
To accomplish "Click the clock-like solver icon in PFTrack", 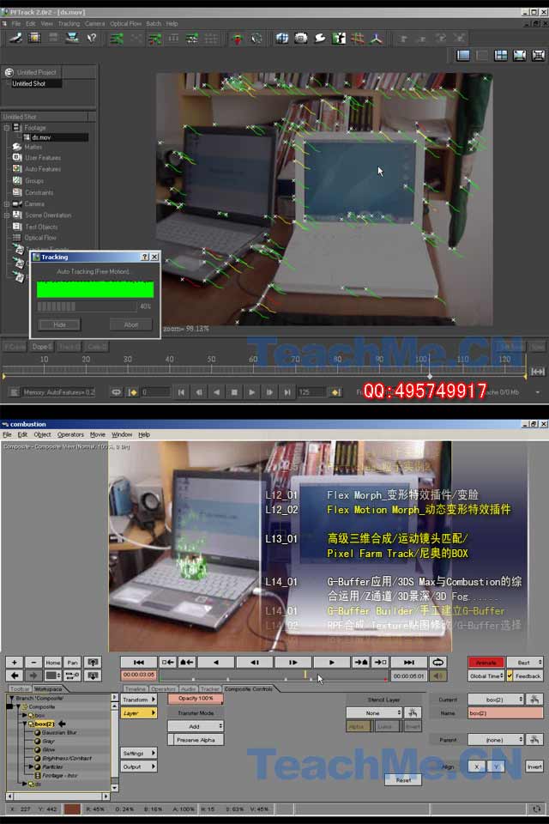I will pyautogui.click(x=256, y=39).
